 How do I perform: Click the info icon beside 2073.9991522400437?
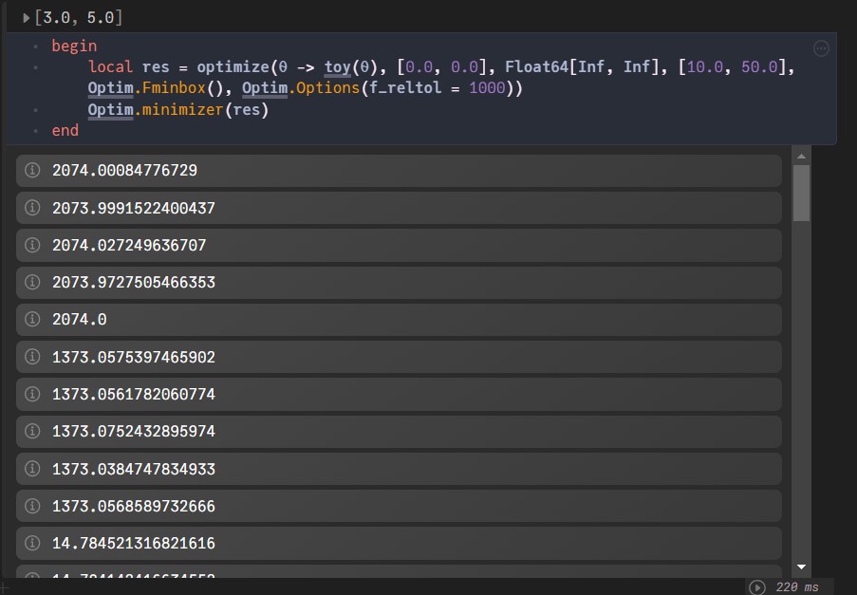[32, 208]
